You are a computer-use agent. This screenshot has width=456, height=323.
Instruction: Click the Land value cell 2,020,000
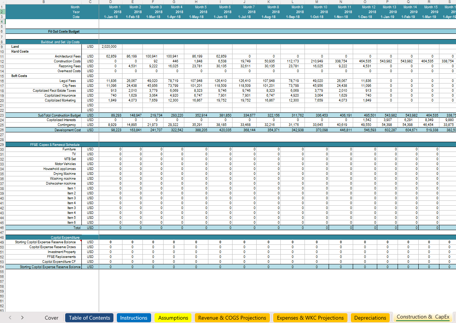click(x=109, y=47)
